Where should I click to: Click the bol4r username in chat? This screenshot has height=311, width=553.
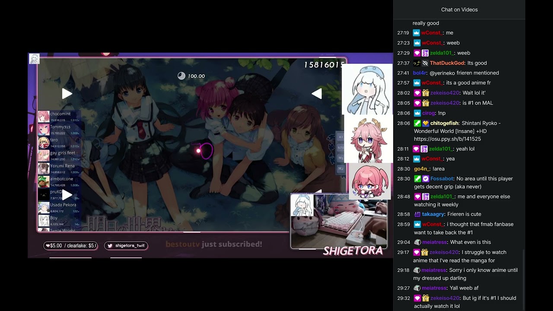420,73
